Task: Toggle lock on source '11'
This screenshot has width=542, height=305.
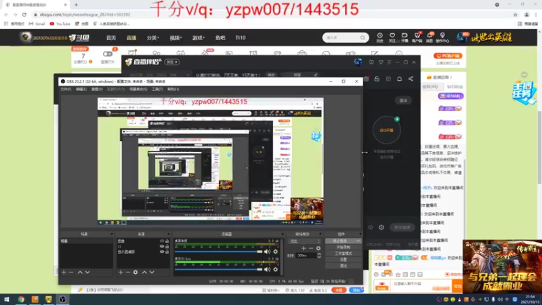Action: click(x=167, y=246)
